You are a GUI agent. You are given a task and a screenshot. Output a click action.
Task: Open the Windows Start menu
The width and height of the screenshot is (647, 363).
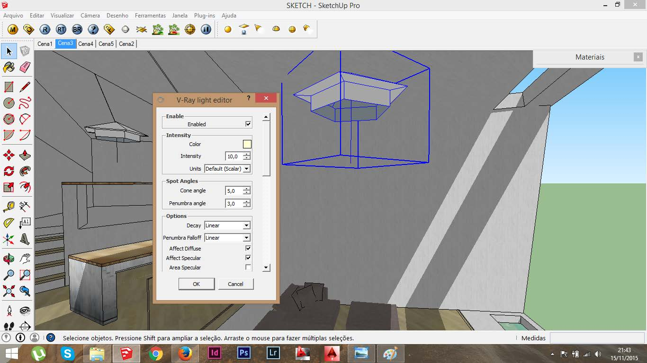pos(11,353)
